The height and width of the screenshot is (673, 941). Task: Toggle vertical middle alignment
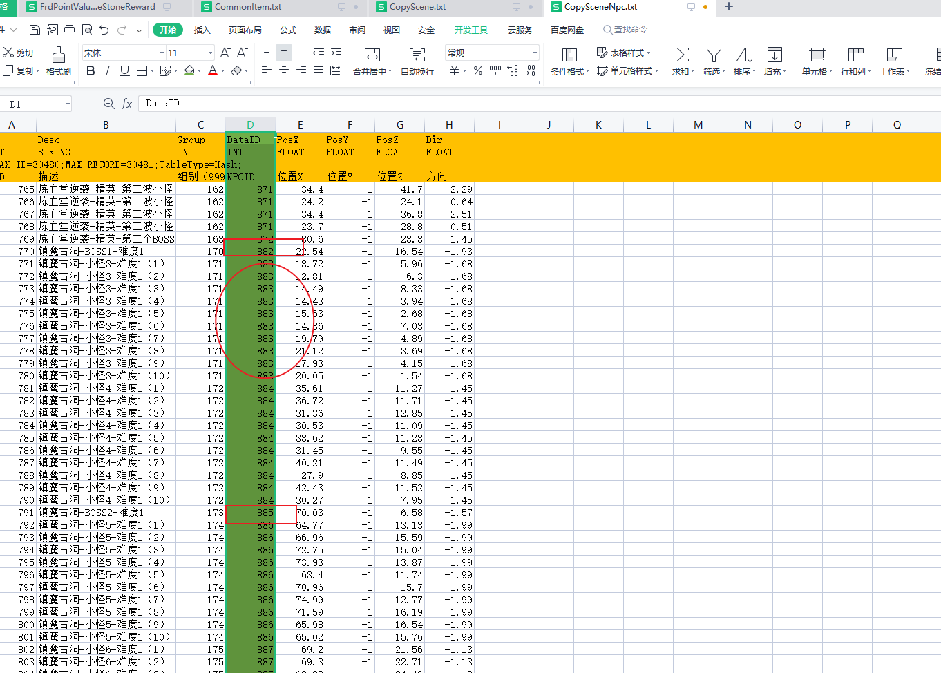point(284,53)
